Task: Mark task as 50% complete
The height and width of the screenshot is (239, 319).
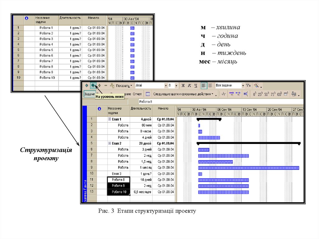Action: 266,94
